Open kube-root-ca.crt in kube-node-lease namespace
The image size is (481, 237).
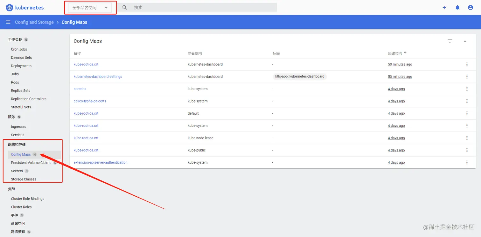click(x=86, y=138)
